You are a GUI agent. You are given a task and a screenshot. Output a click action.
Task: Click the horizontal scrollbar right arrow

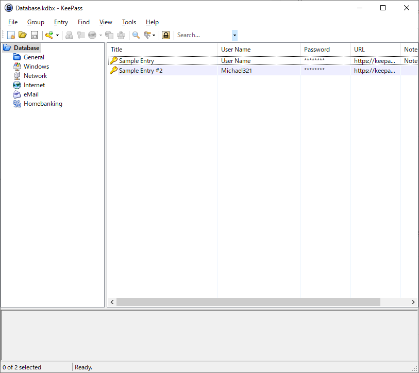point(413,302)
